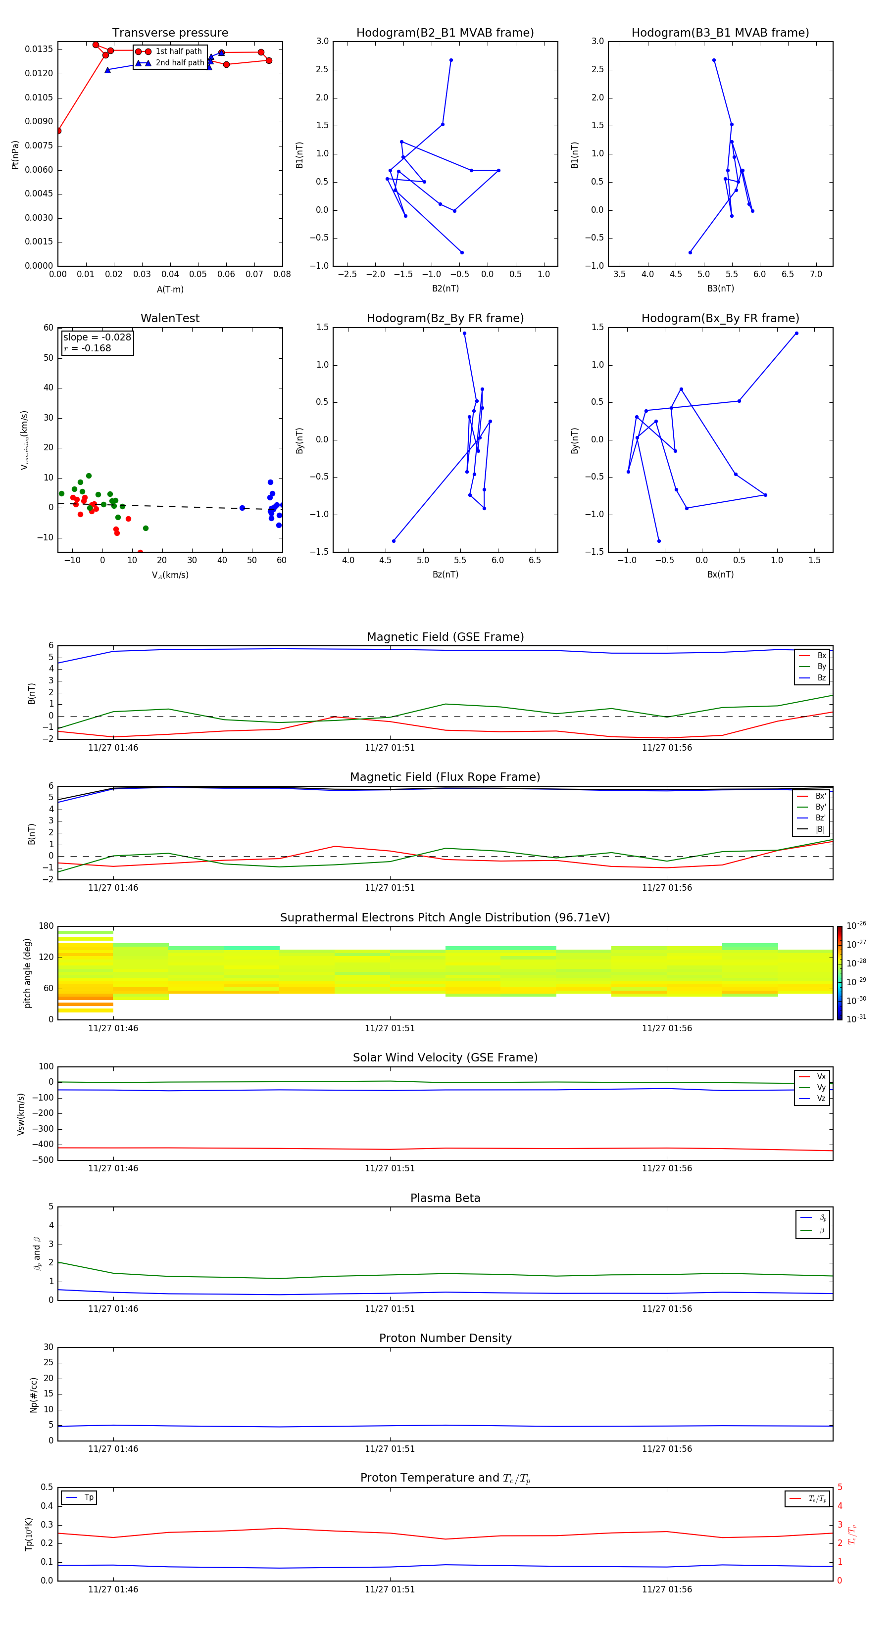
Task: Click the 'r = -0.168' annotation
Action: [x=88, y=348]
